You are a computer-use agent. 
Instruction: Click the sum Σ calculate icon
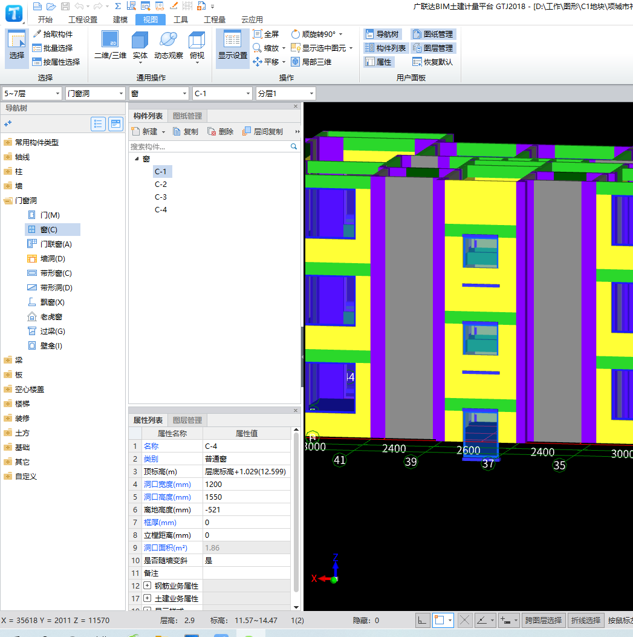pyautogui.click(x=118, y=6)
